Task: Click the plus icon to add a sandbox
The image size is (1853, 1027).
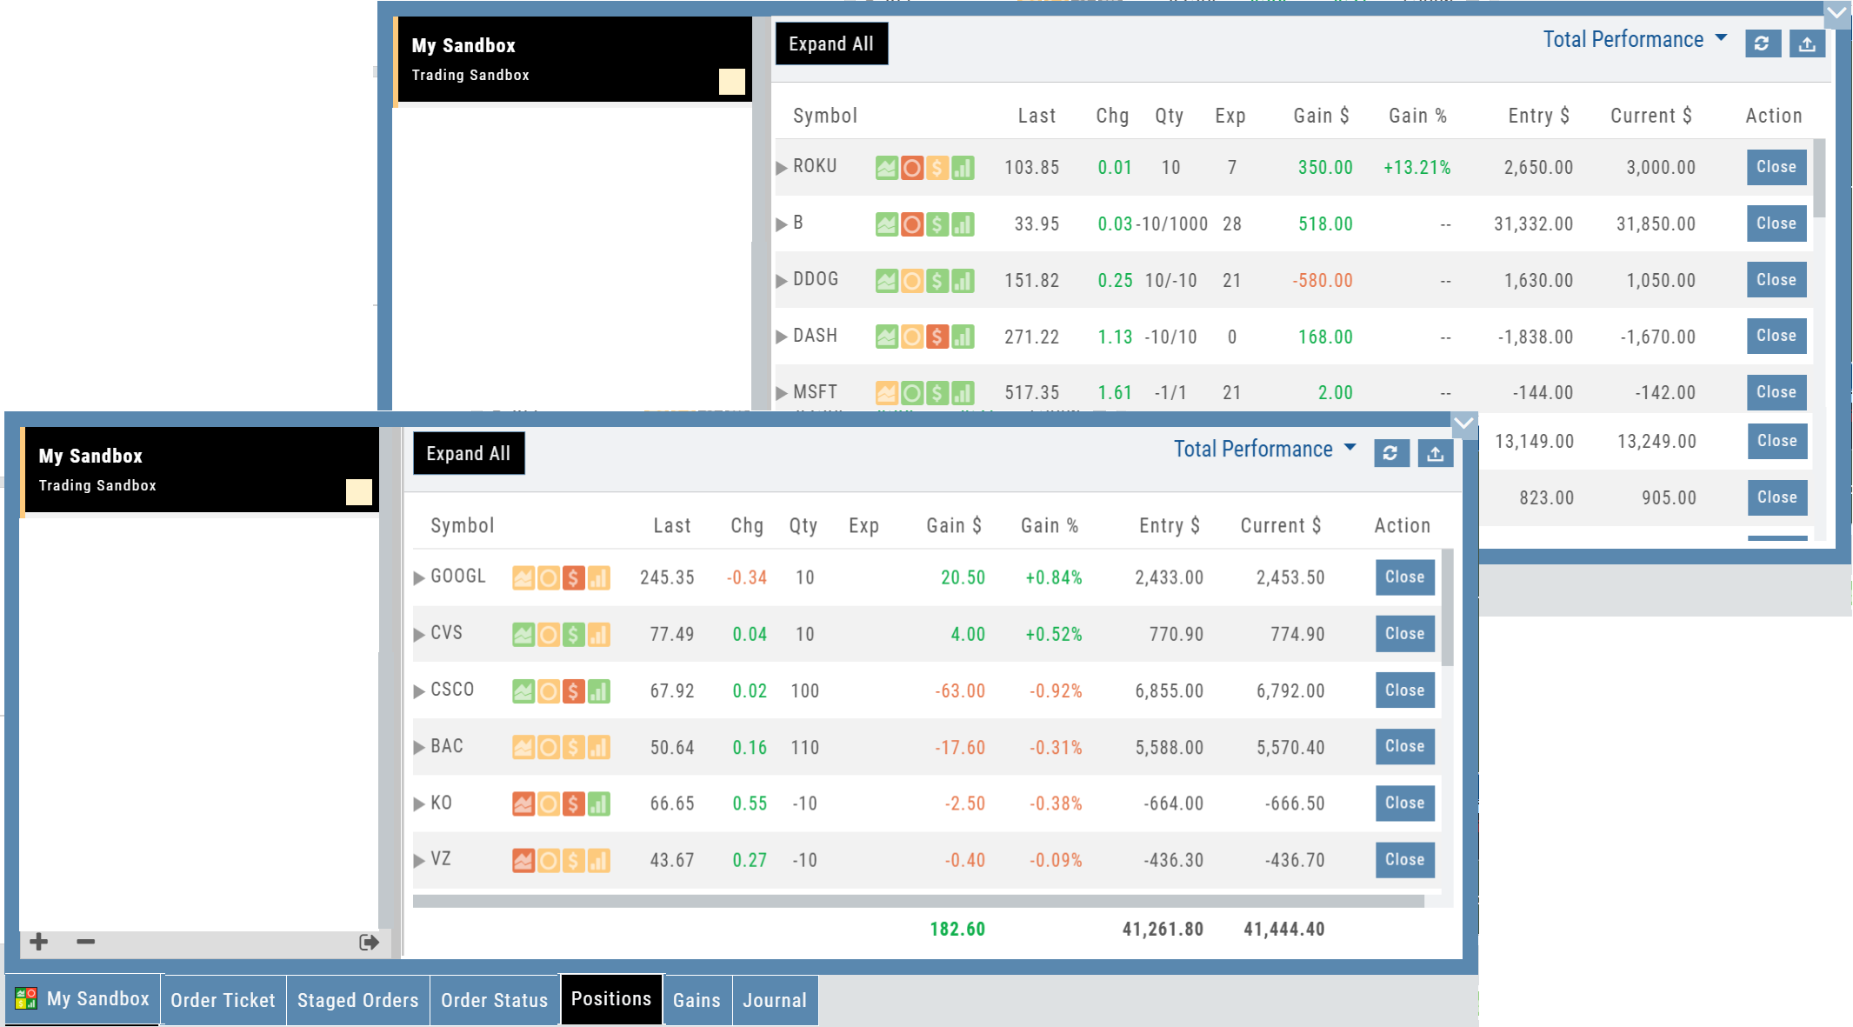Action: 39,942
